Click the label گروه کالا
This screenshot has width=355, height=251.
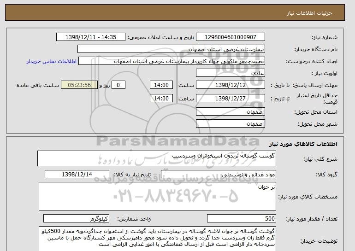click(326, 175)
